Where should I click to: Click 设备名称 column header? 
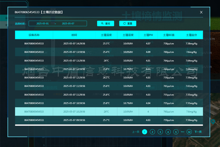point(34,35)
